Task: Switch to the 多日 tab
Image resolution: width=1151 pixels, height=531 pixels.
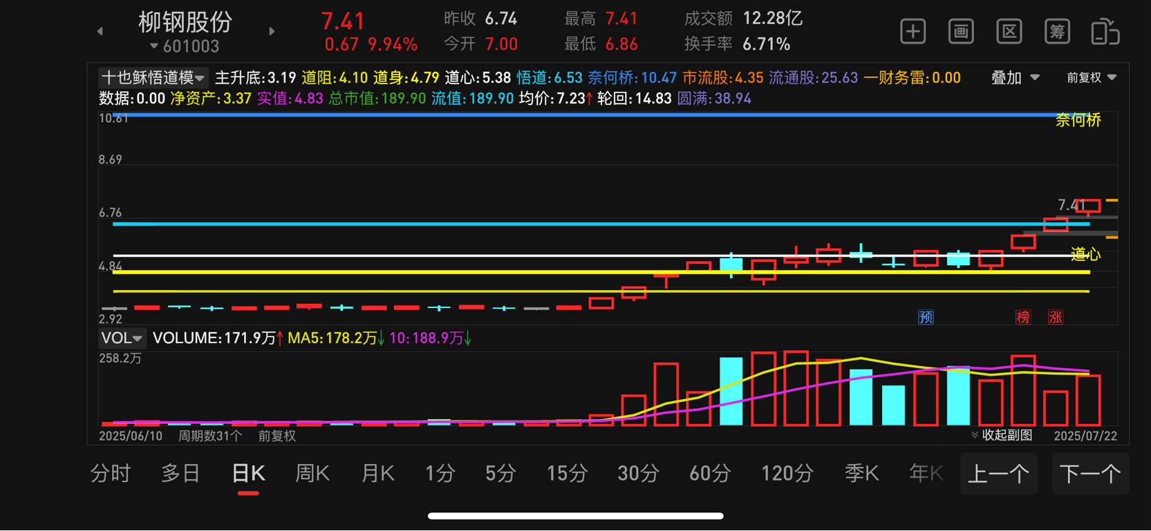Action: (x=180, y=474)
